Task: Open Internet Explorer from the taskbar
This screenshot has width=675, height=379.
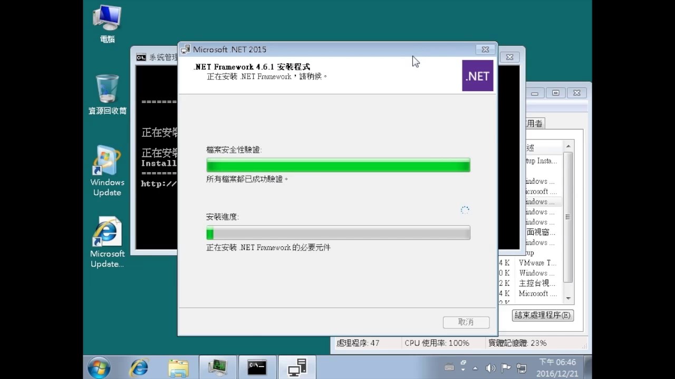Action: tap(139, 367)
